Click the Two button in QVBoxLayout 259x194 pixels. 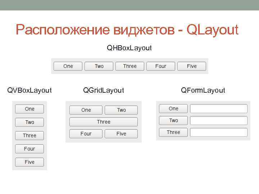click(29, 122)
